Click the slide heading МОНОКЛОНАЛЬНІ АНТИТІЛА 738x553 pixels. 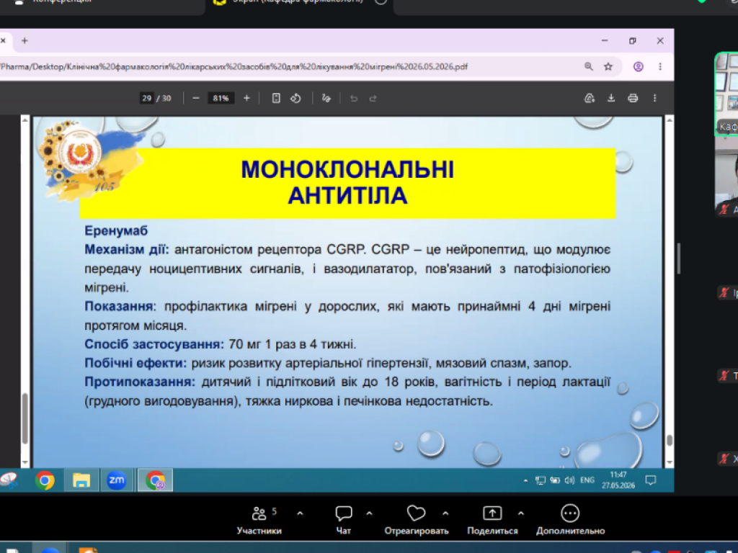point(348,182)
